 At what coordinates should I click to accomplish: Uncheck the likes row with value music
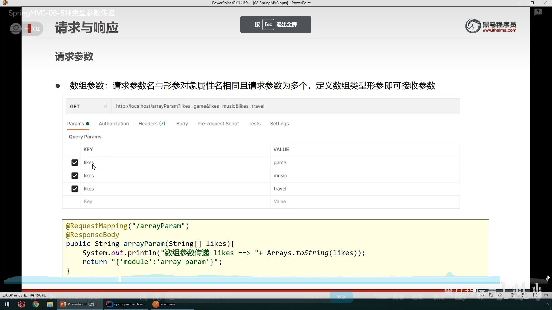click(75, 176)
